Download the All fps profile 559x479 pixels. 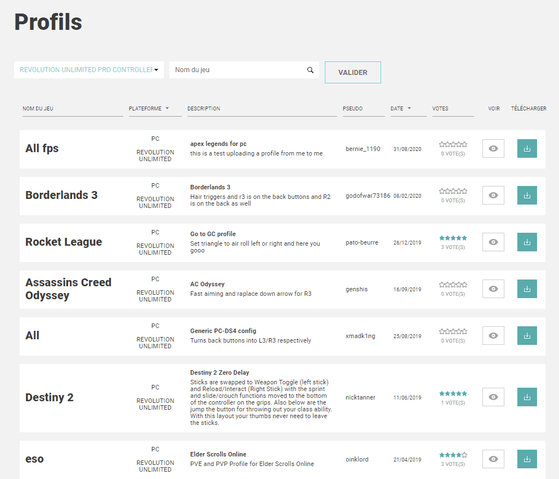pos(527,149)
